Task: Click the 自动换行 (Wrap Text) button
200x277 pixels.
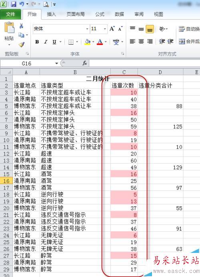Action: click(x=189, y=29)
